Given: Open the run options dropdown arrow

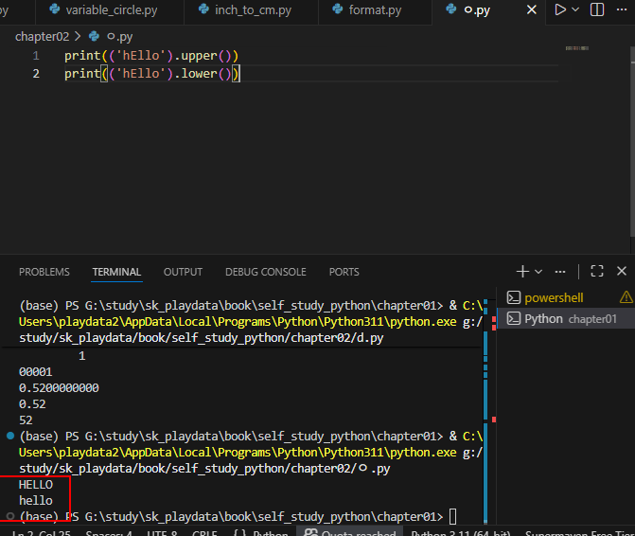Looking at the screenshot, I should point(575,9).
